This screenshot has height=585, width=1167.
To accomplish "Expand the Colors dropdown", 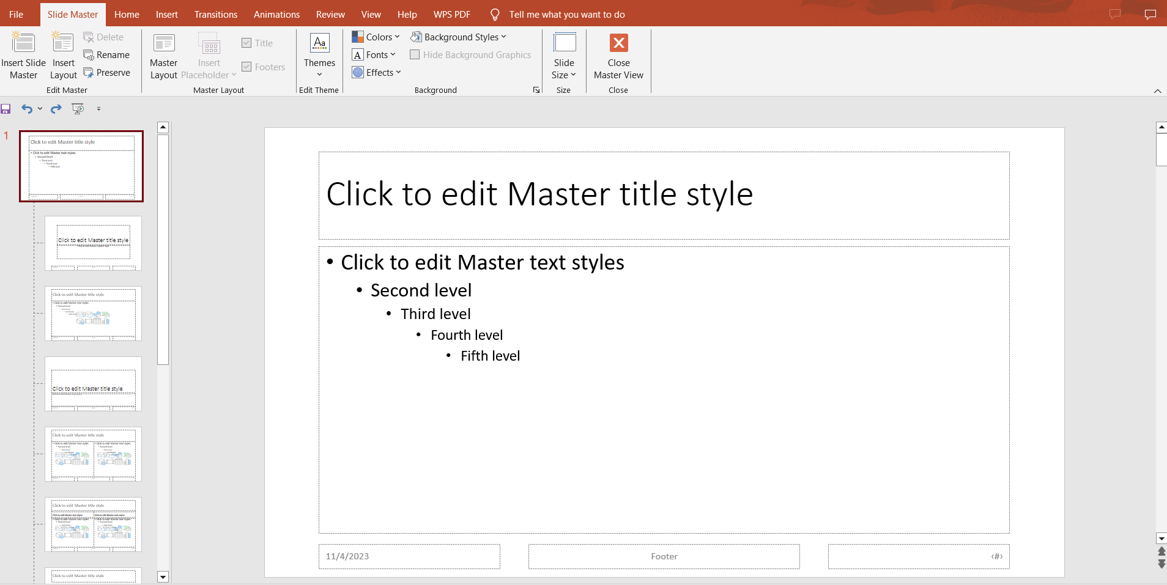I will [376, 37].
